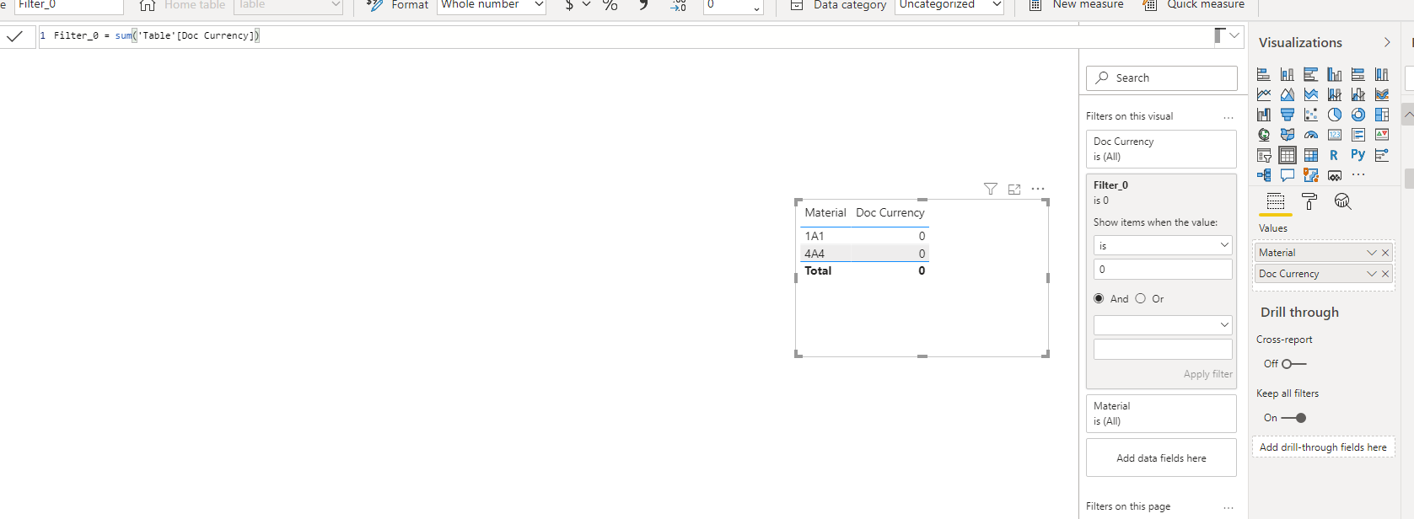
Task: Select the card (123) visual
Action: 1334,135
